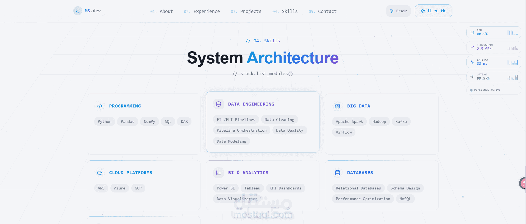Select the Kafka tag
The image size is (526, 224).
pos(401,121)
